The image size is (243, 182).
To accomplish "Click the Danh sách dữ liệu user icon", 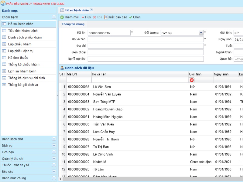I will pyautogui.click(x=62, y=68).
